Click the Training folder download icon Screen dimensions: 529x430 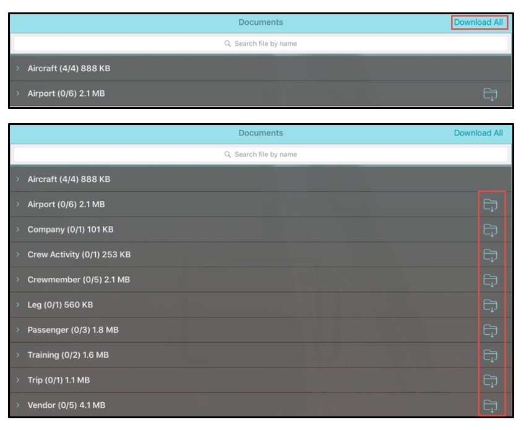tap(490, 355)
